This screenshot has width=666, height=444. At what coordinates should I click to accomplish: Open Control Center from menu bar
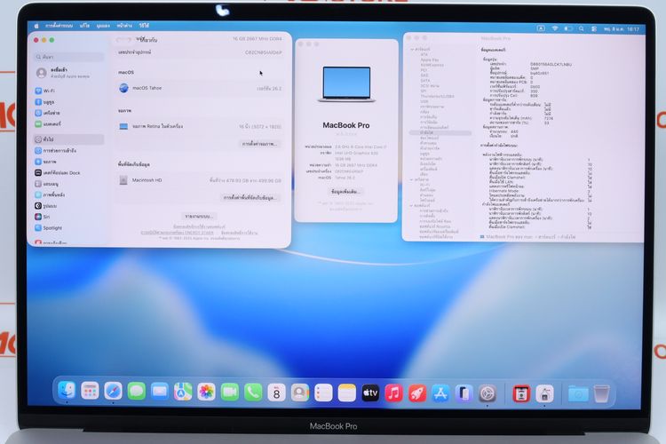[x=594, y=29]
